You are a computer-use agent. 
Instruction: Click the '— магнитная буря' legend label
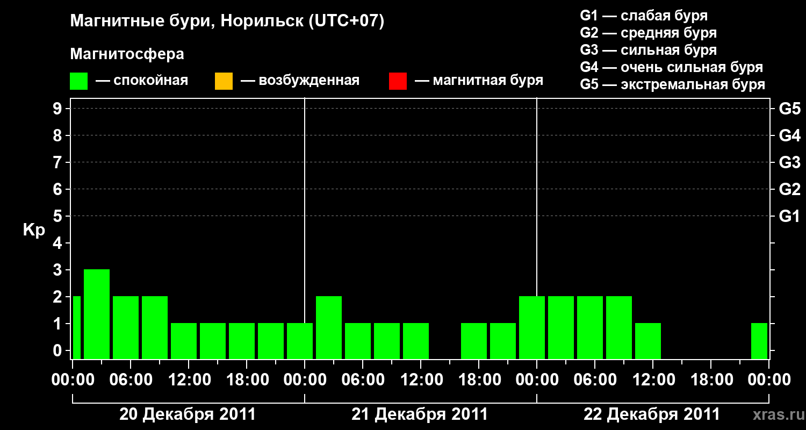pyautogui.click(x=479, y=81)
